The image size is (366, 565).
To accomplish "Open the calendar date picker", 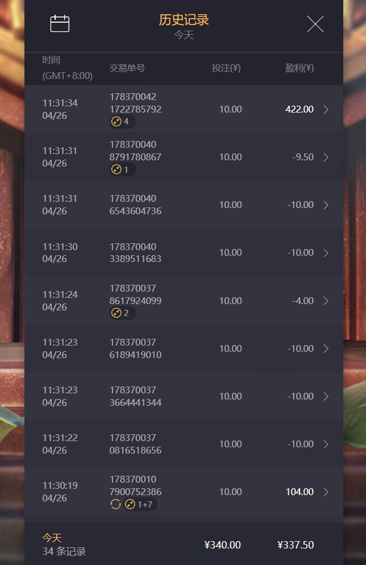I will tap(60, 24).
